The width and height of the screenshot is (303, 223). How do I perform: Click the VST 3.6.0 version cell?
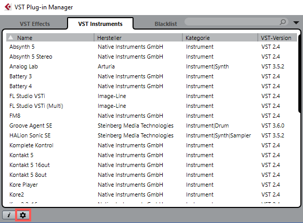(273, 126)
